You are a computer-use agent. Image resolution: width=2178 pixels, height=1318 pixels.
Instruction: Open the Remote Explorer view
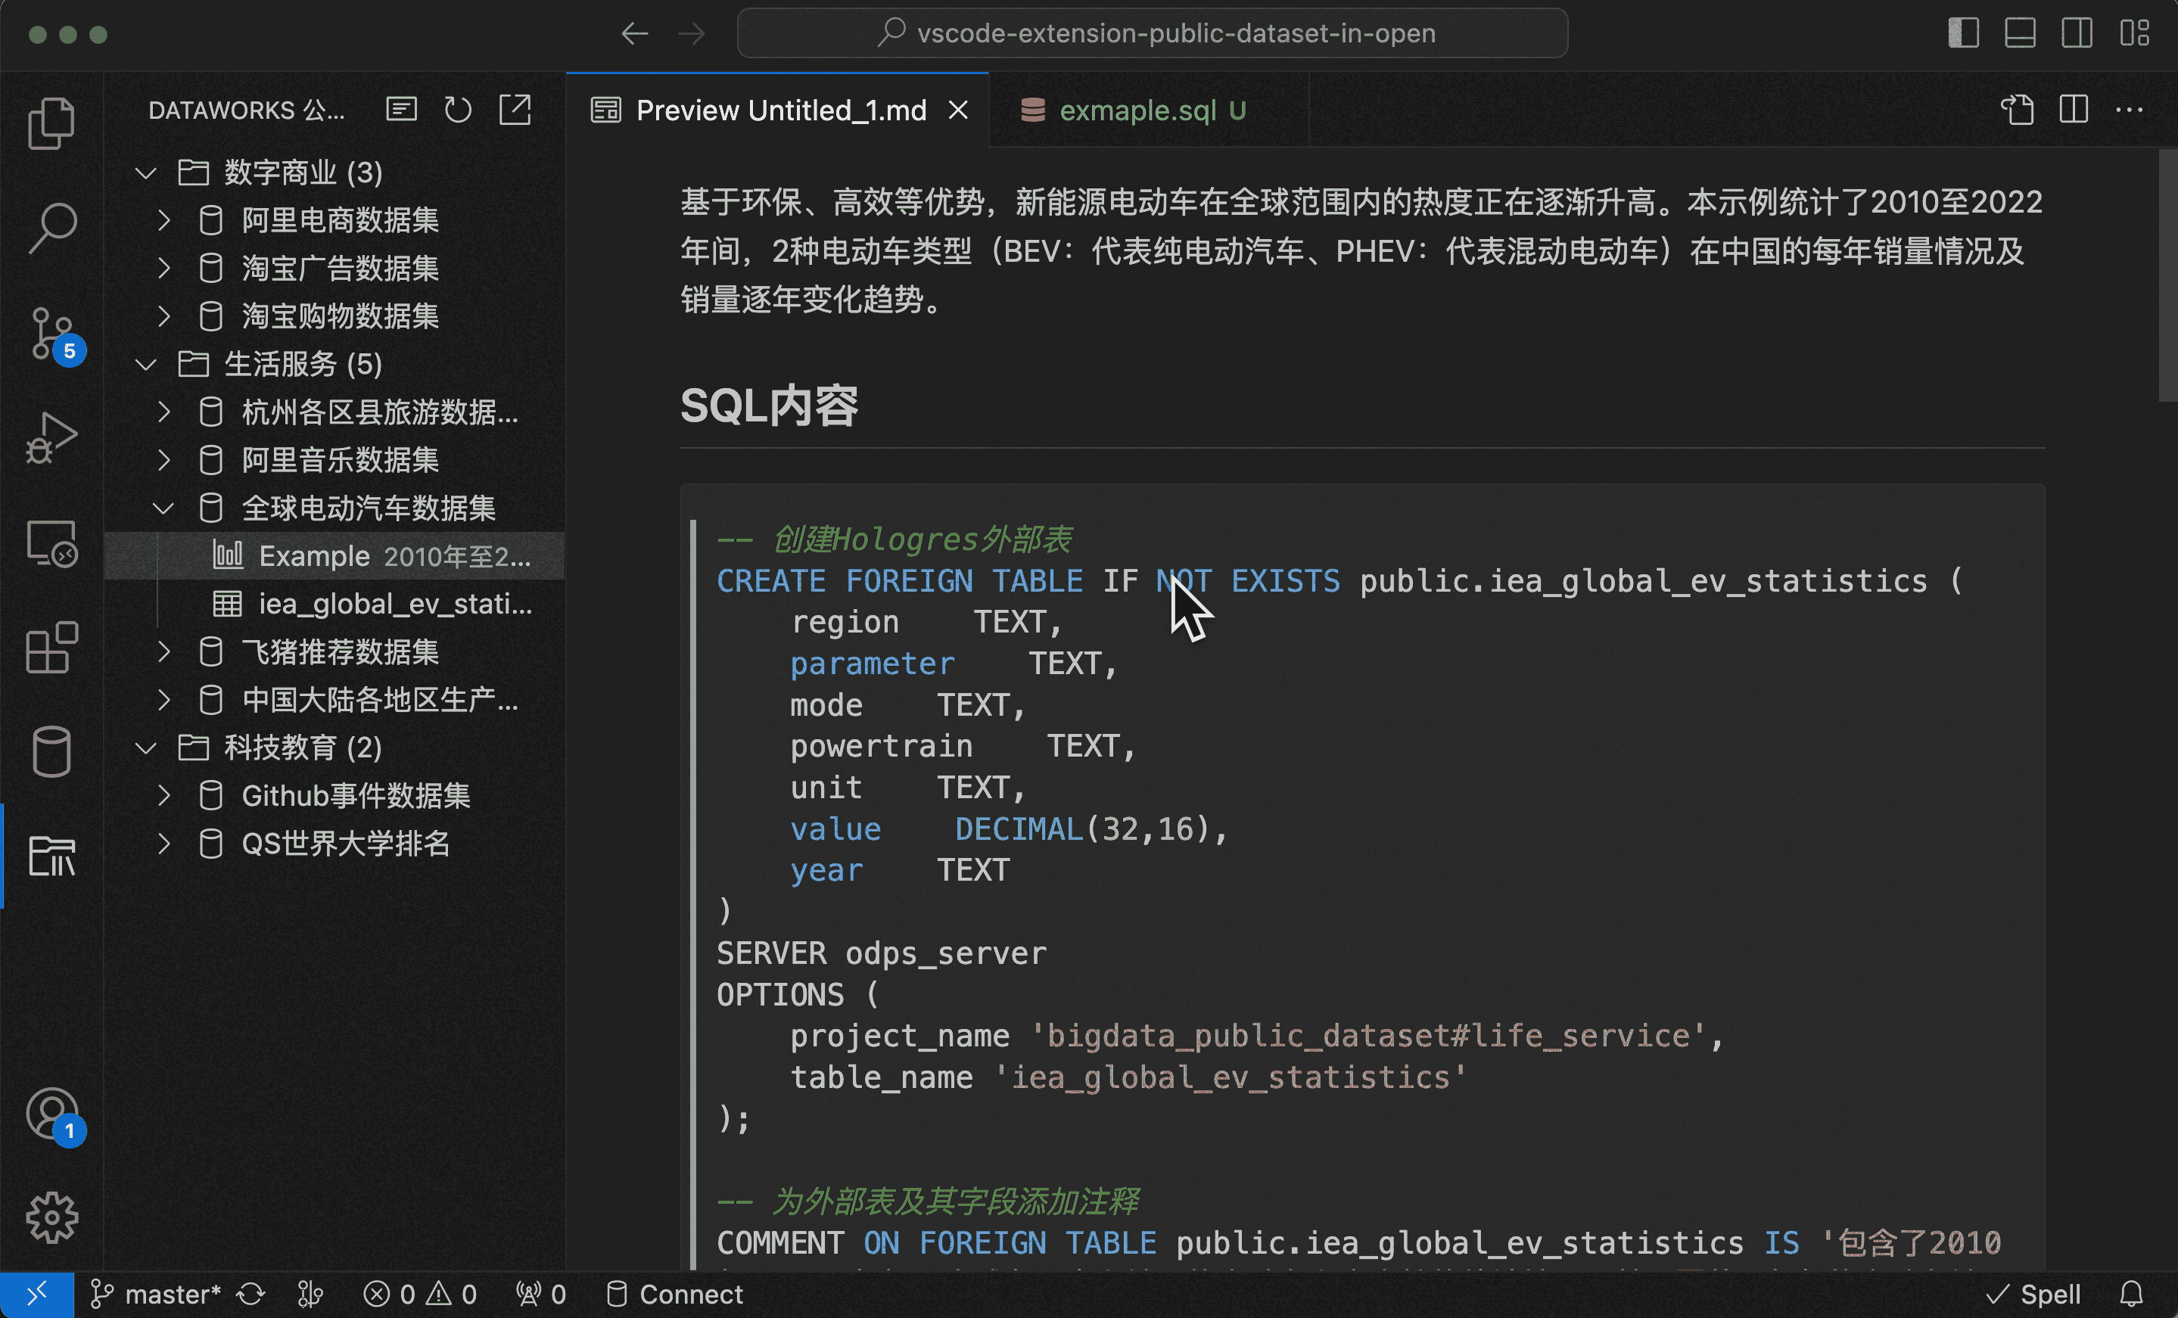point(51,542)
